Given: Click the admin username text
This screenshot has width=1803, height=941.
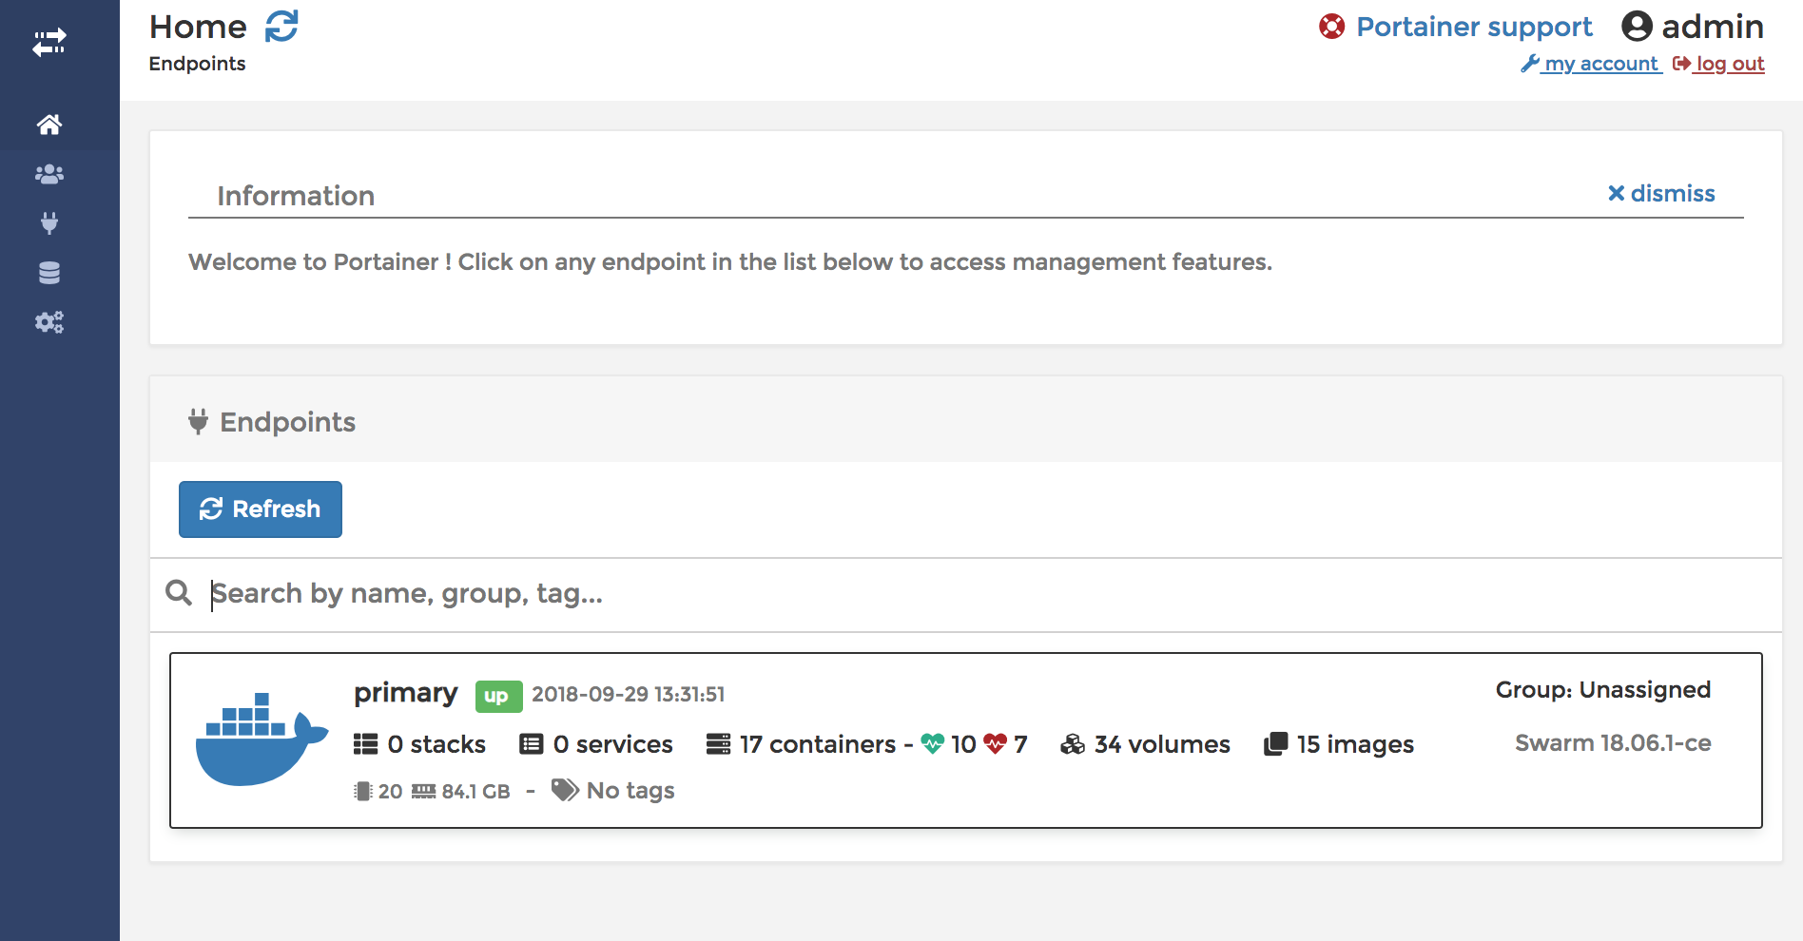Looking at the screenshot, I should [1713, 27].
